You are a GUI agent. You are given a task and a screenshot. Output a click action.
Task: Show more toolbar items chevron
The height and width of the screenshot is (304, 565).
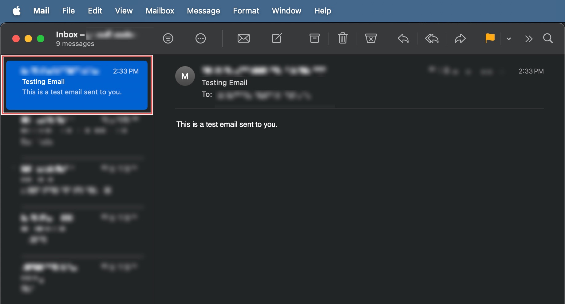click(x=529, y=39)
